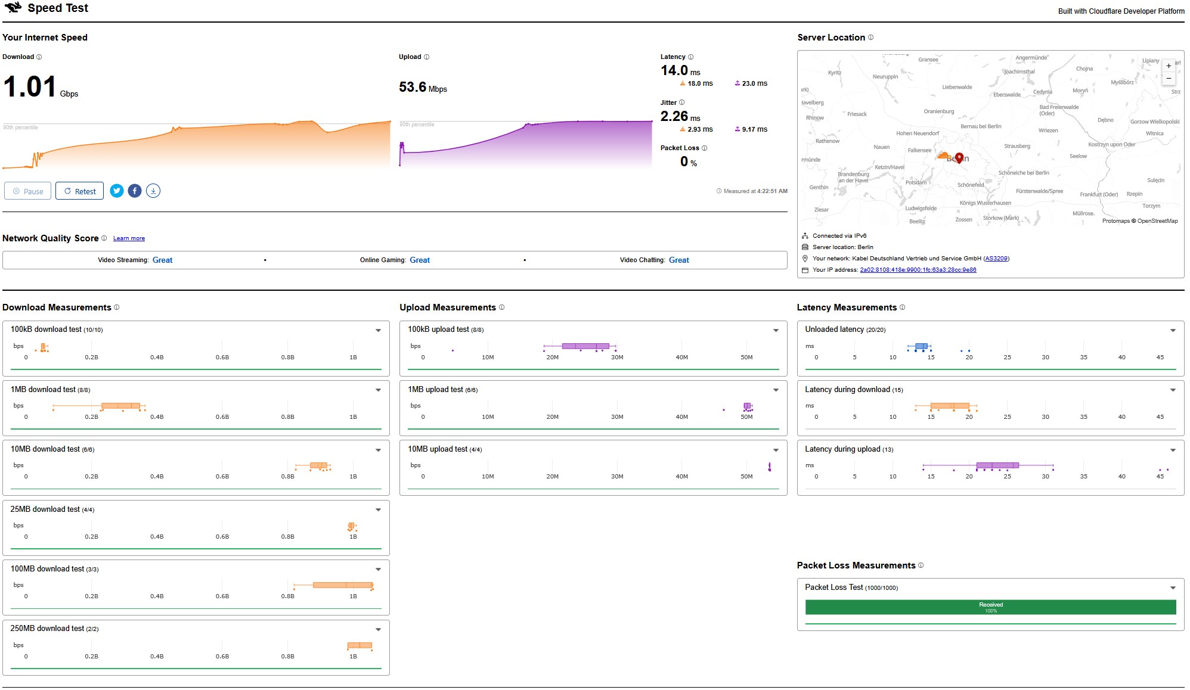Click the info icon beside Latency

(691, 57)
